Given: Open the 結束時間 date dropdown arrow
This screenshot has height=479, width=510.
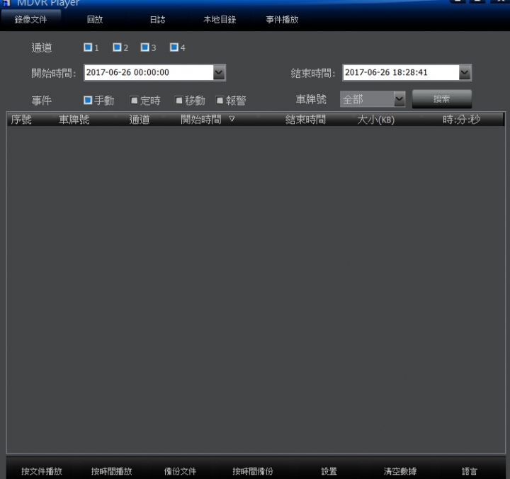Looking at the screenshot, I should (x=465, y=72).
